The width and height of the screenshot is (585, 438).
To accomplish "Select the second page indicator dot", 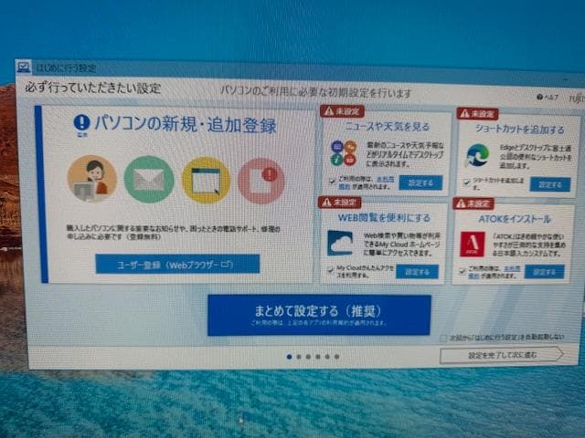I will click(x=299, y=357).
